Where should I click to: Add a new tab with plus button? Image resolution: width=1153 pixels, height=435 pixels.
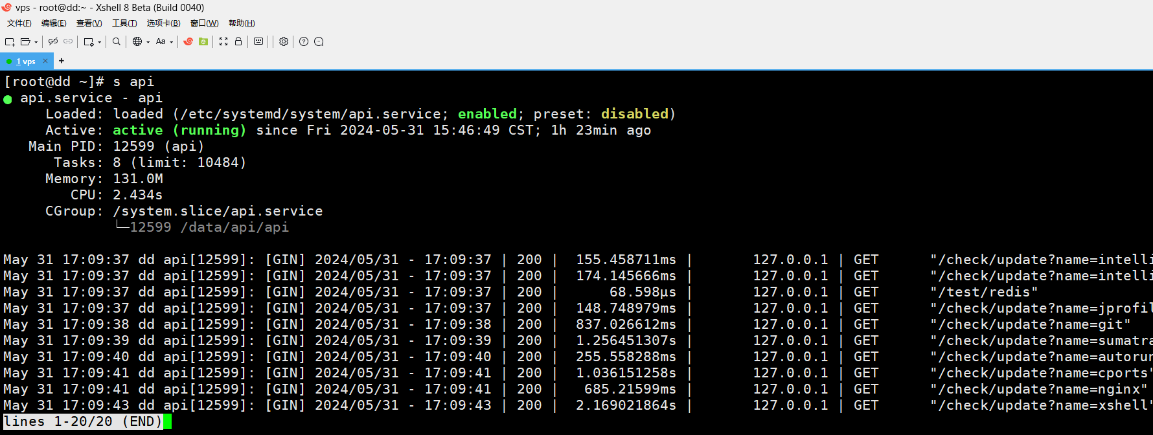(x=62, y=61)
